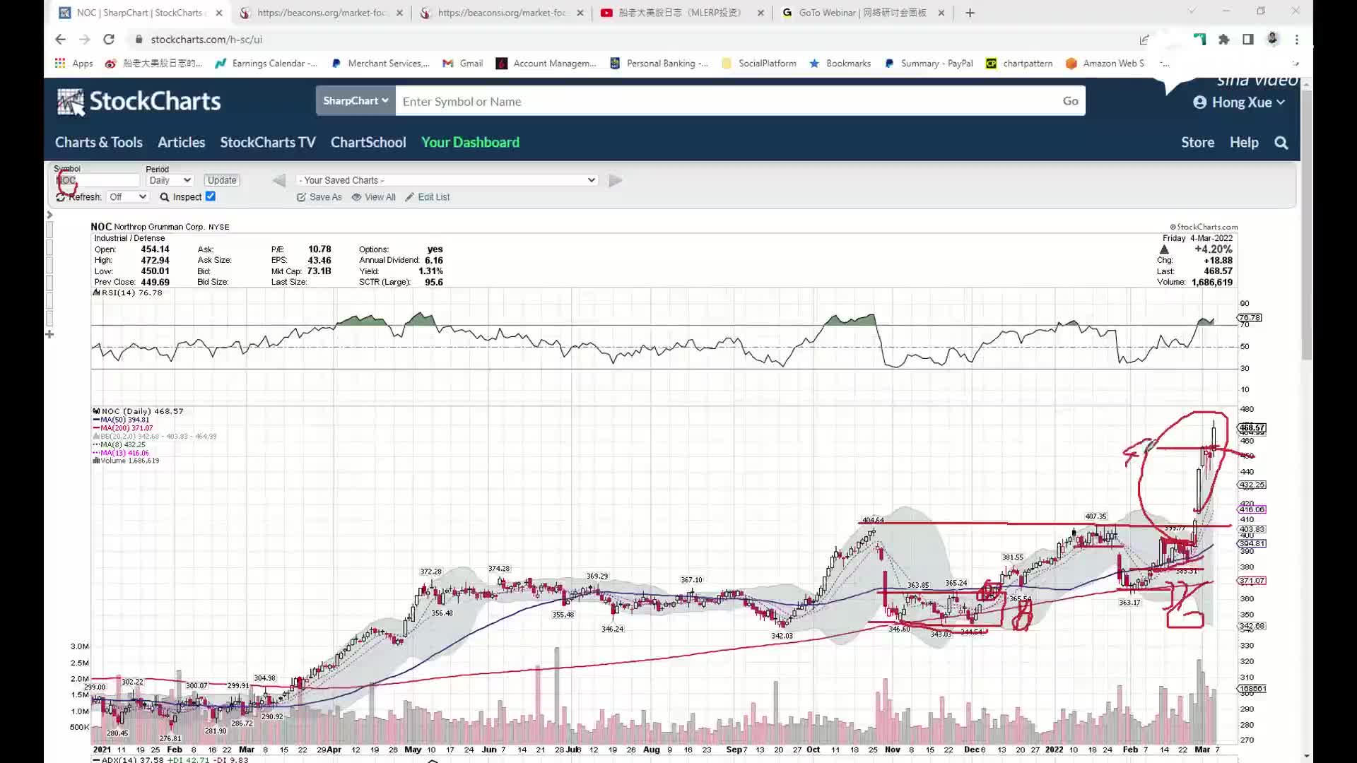This screenshot has height=763, width=1357.
Task: Click the next saved chart arrow
Action: (x=616, y=181)
